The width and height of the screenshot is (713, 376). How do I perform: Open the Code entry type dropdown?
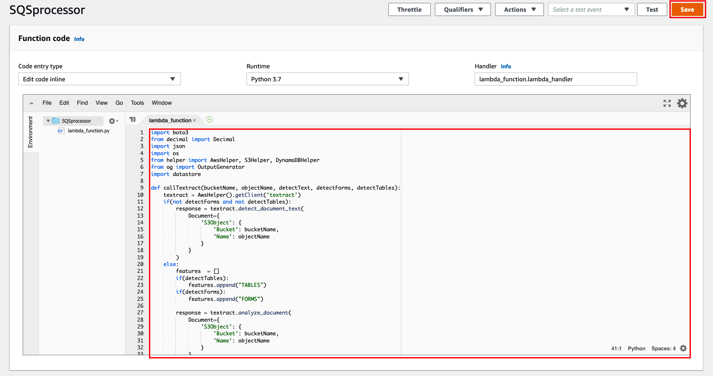pos(98,79)
